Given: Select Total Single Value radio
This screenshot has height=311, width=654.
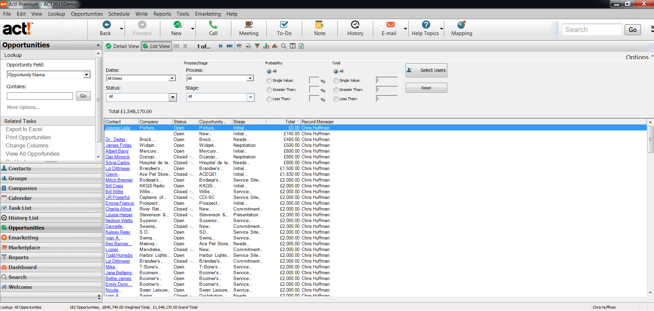Looking at the screenshot, I should [336, 81].
